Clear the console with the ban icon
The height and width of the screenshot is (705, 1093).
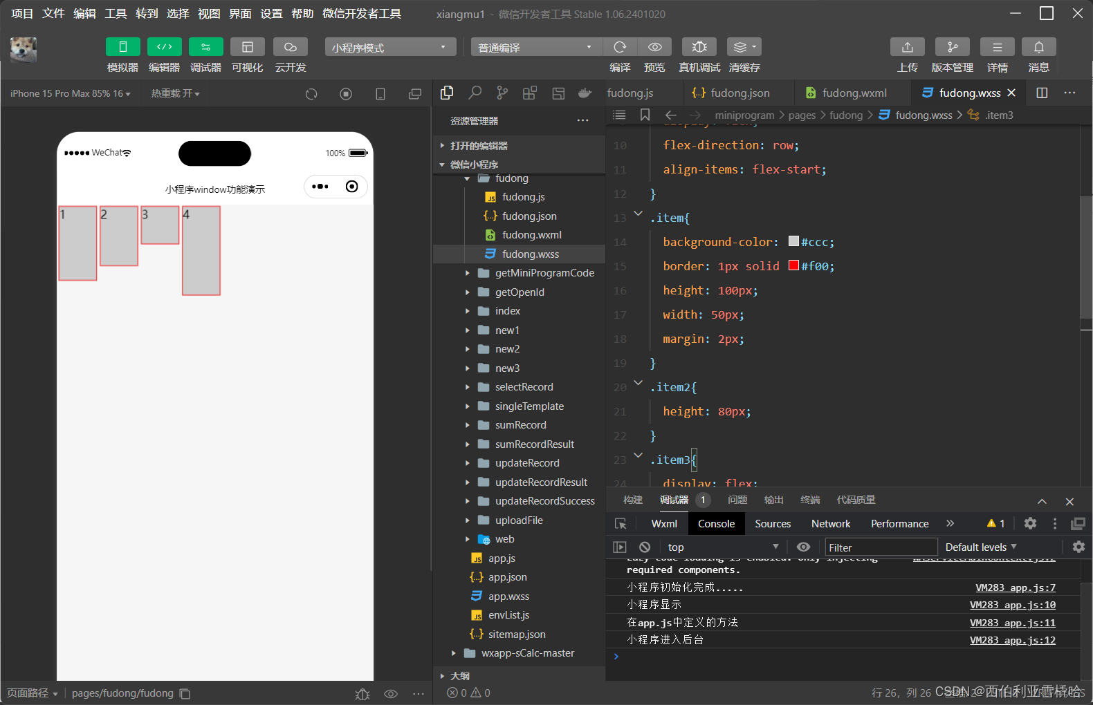tap(645, 547)
